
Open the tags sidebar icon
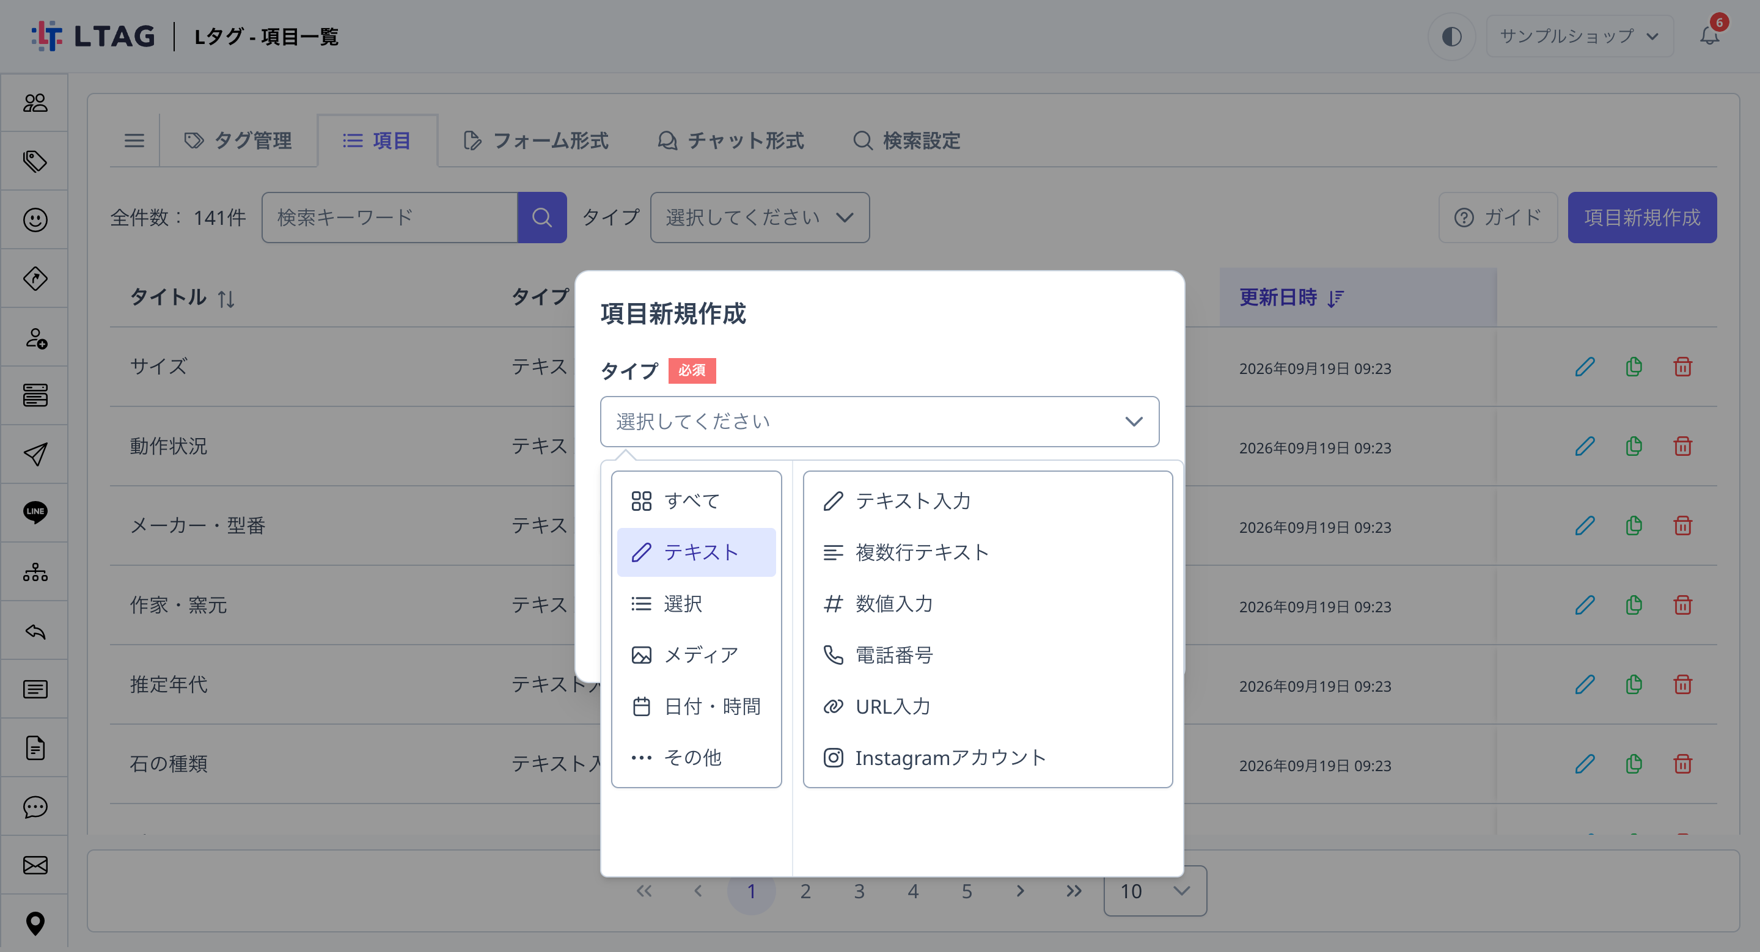click(35, 161)
